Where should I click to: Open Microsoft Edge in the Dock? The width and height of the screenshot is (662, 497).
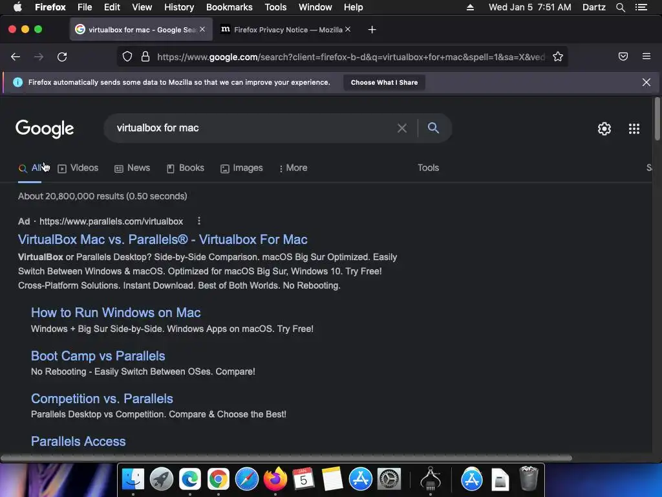(x=190, y=479)
